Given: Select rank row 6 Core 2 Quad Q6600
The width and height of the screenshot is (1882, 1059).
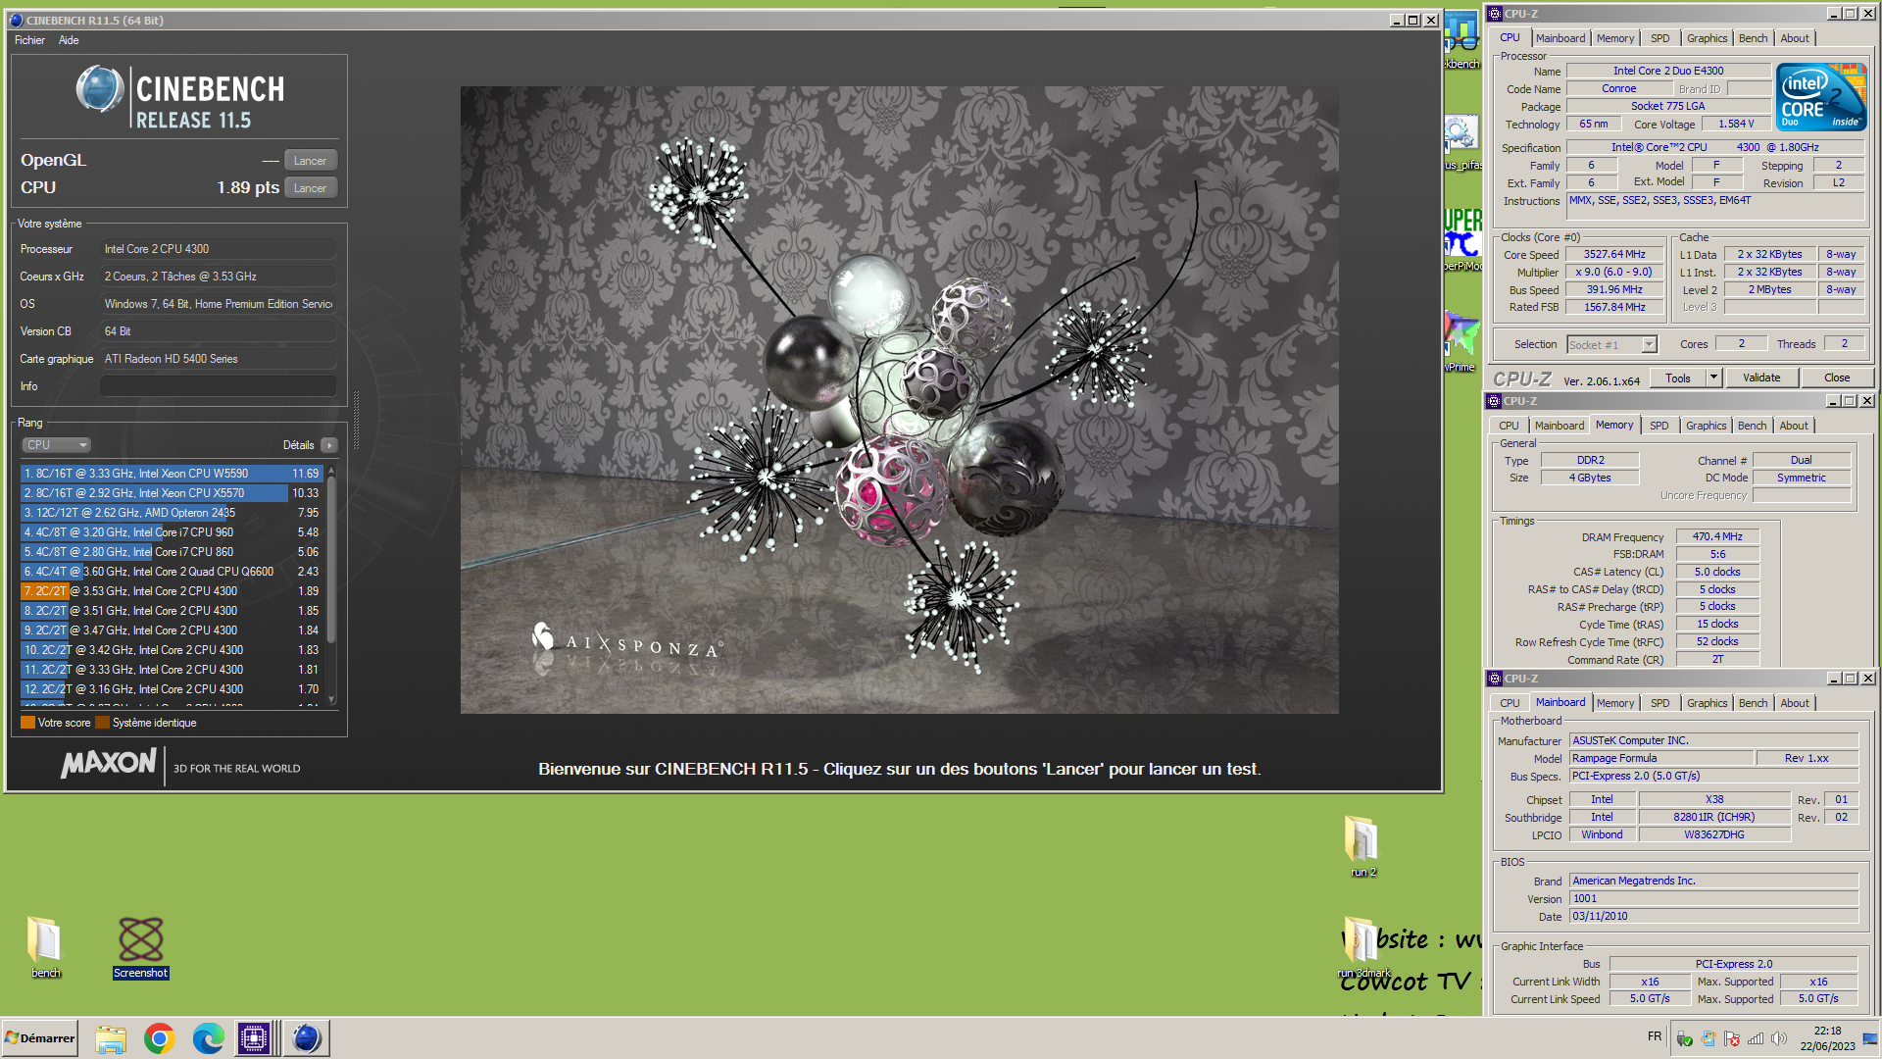Looking at the screenshot, I should click(172, 572).
